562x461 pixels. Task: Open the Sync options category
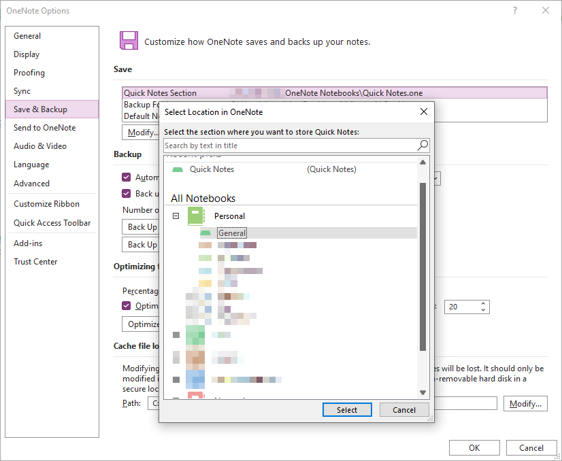52,91
